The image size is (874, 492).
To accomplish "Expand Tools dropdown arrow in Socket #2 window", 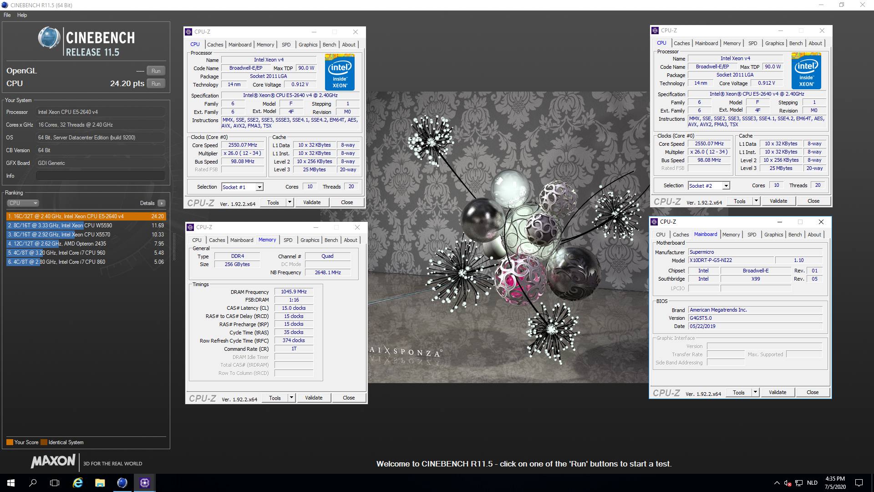I will pos(756,201).
